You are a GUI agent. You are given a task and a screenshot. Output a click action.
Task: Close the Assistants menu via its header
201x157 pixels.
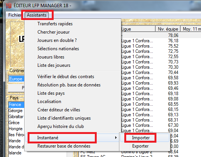pos(37,15)
